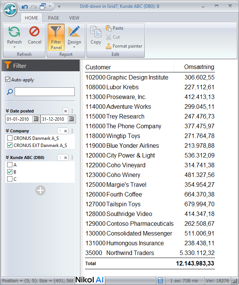Open the Company filter more options menu
This screenshot has width=239, height=285.
click(x=72, y=131)
